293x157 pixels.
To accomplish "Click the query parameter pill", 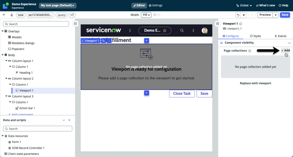I will pyautogui.click(x=61, y=15).
